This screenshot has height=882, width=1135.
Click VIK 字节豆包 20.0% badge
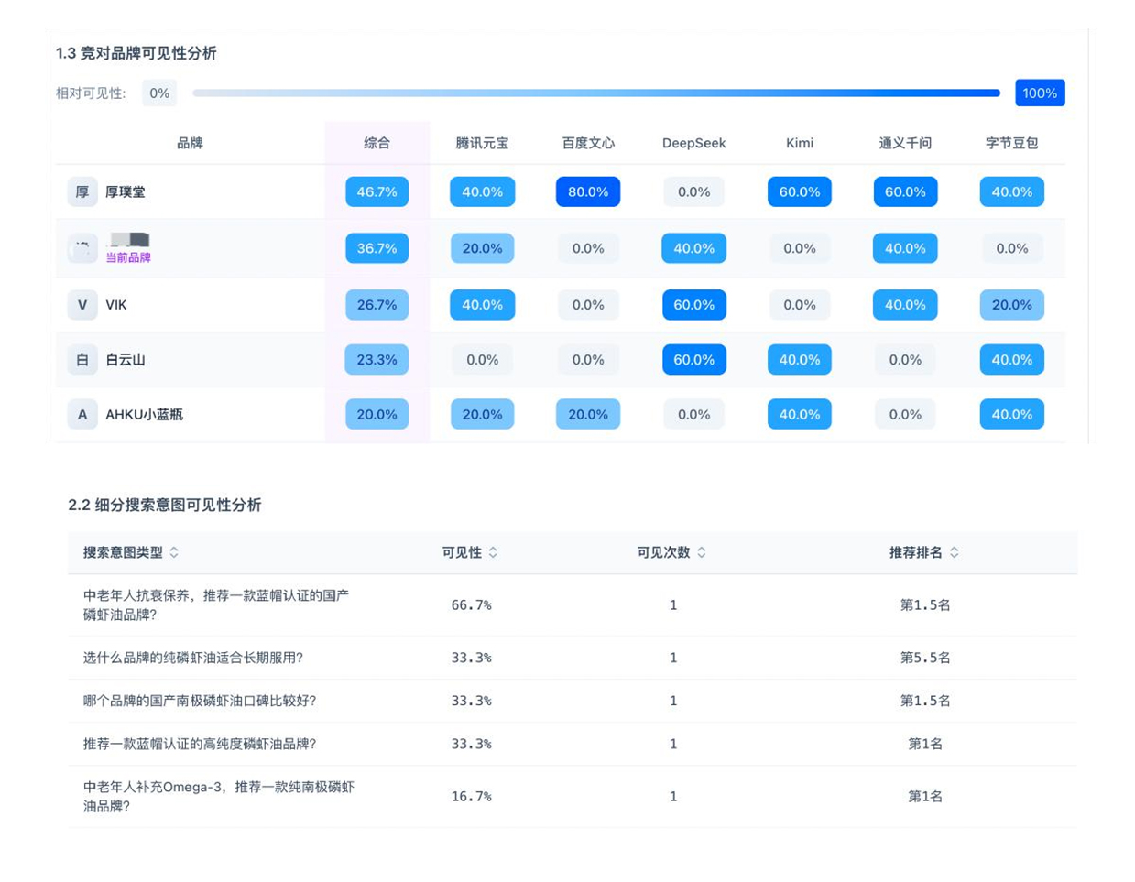point(1011,305)
